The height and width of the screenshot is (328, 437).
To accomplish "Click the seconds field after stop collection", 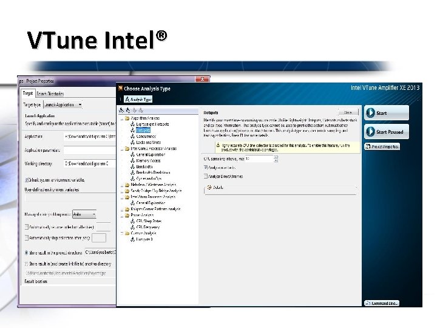I will [x=99, y=238].
